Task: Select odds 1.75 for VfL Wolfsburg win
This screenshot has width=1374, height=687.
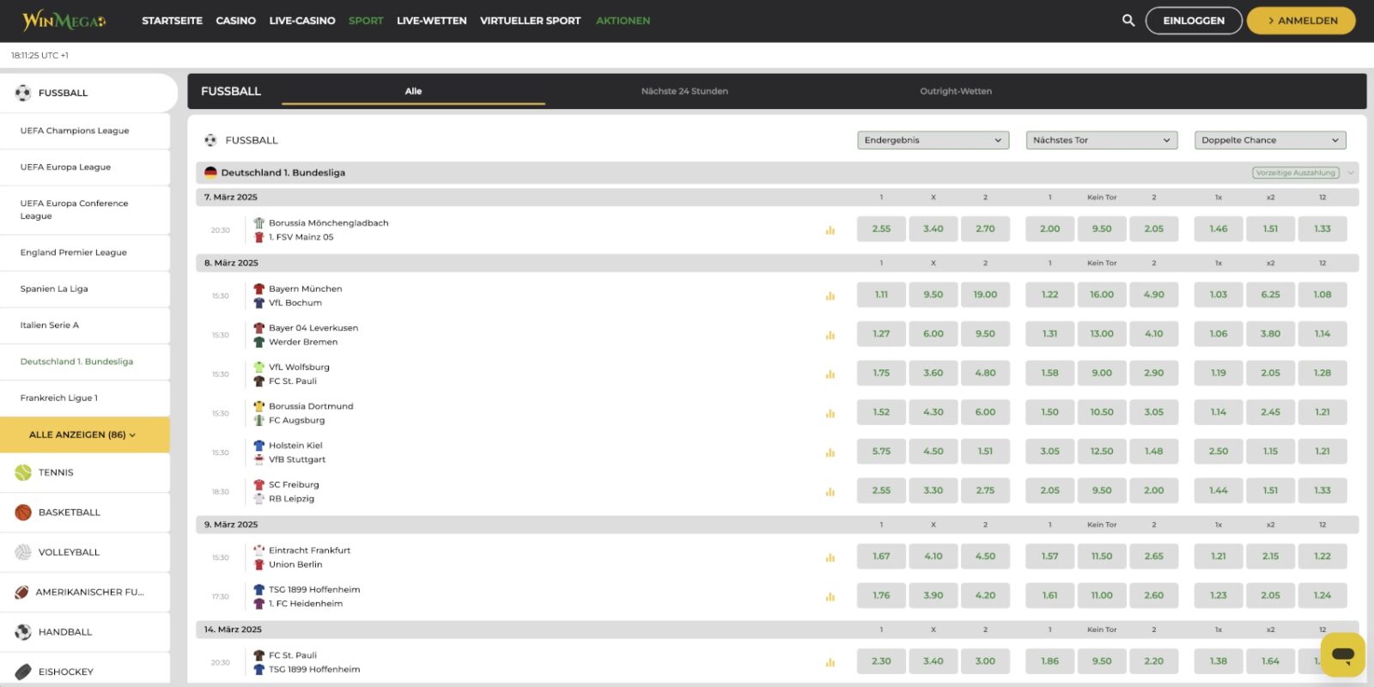Action: pyautogui.click(x=881, y=374)
